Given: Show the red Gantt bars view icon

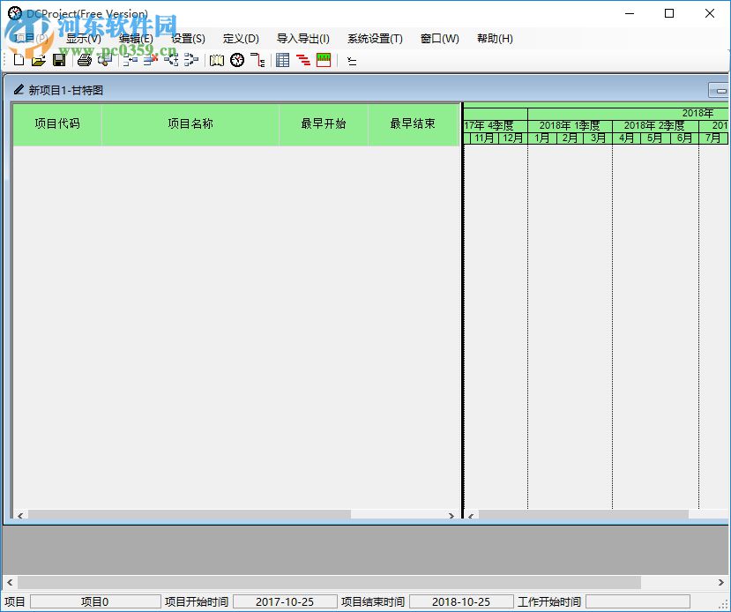Looking at the screenshot, I should coord(303,60).
